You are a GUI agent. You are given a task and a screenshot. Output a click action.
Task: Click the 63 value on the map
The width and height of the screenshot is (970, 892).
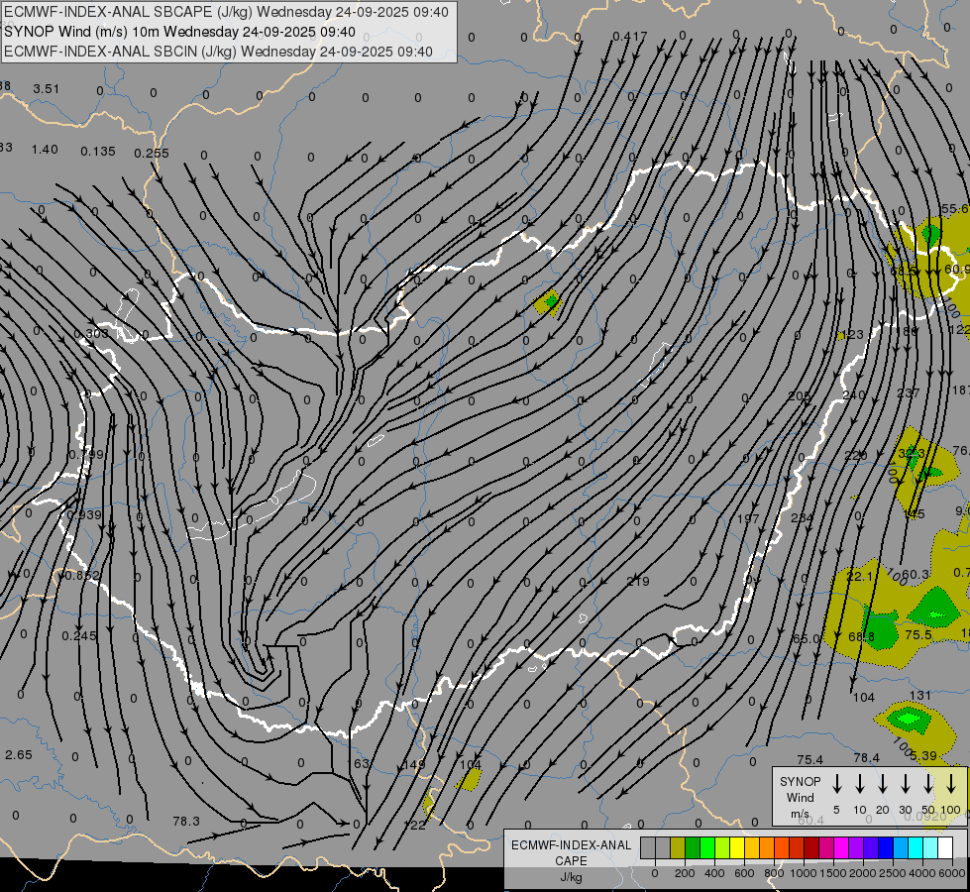362,763
